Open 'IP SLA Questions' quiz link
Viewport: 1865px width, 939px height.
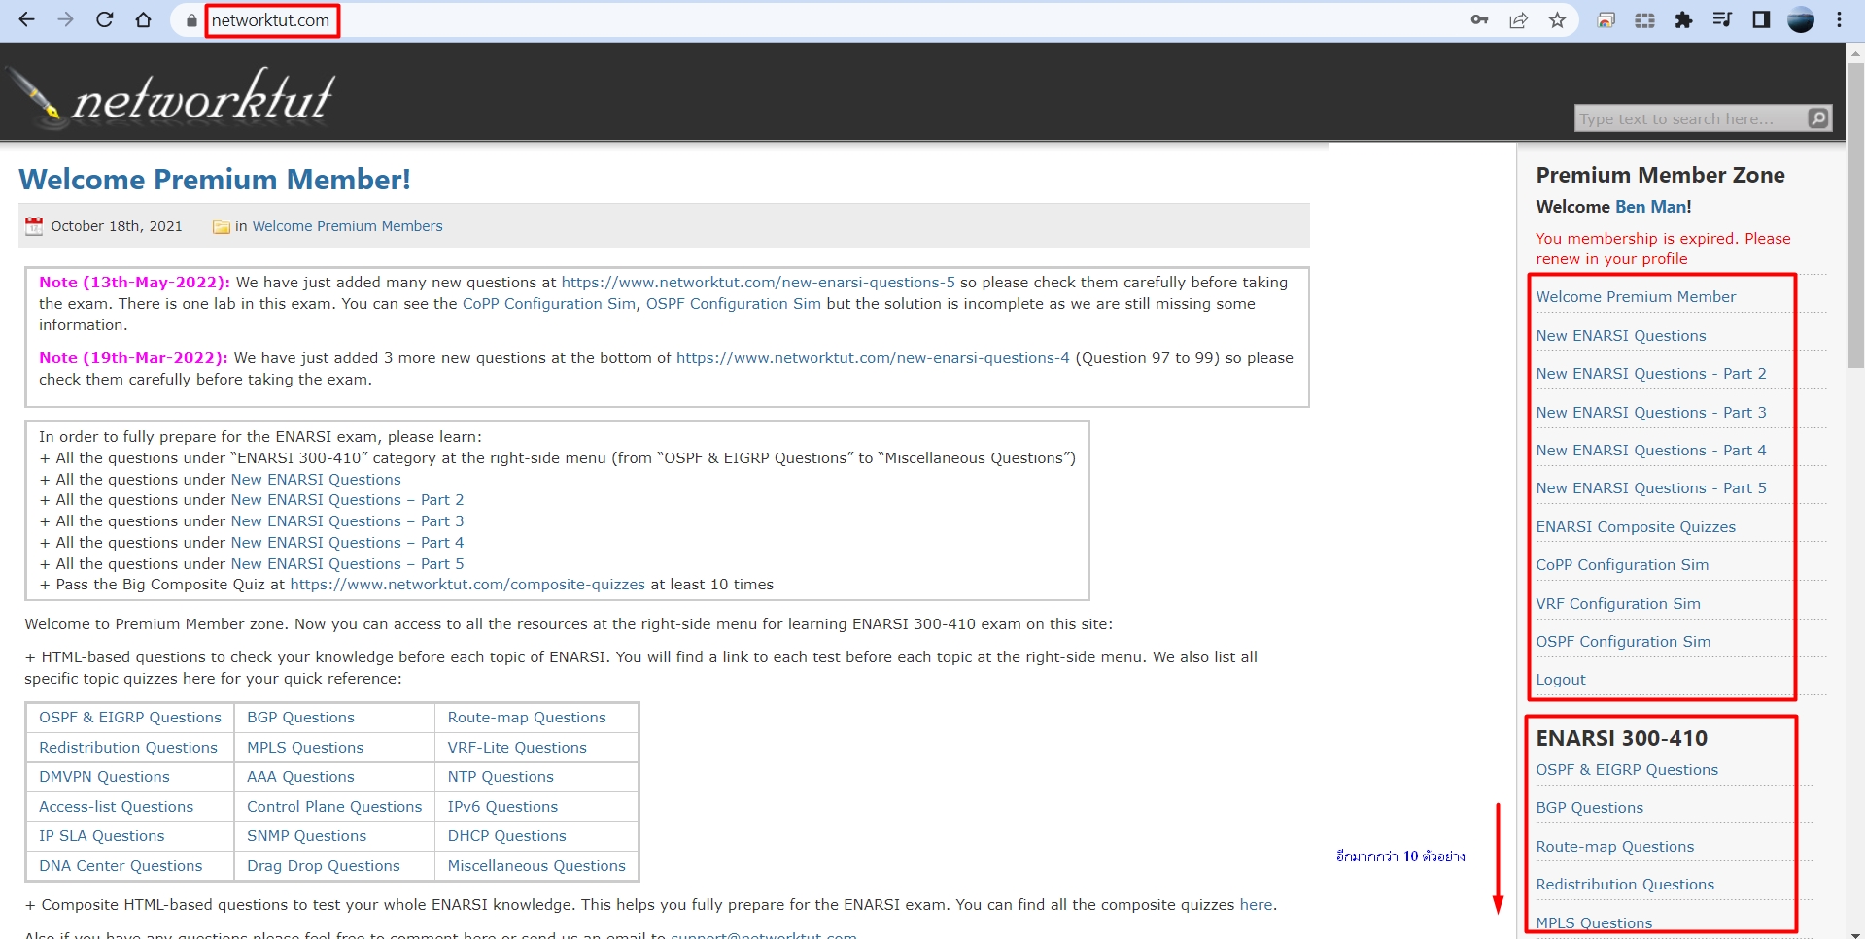102,836
